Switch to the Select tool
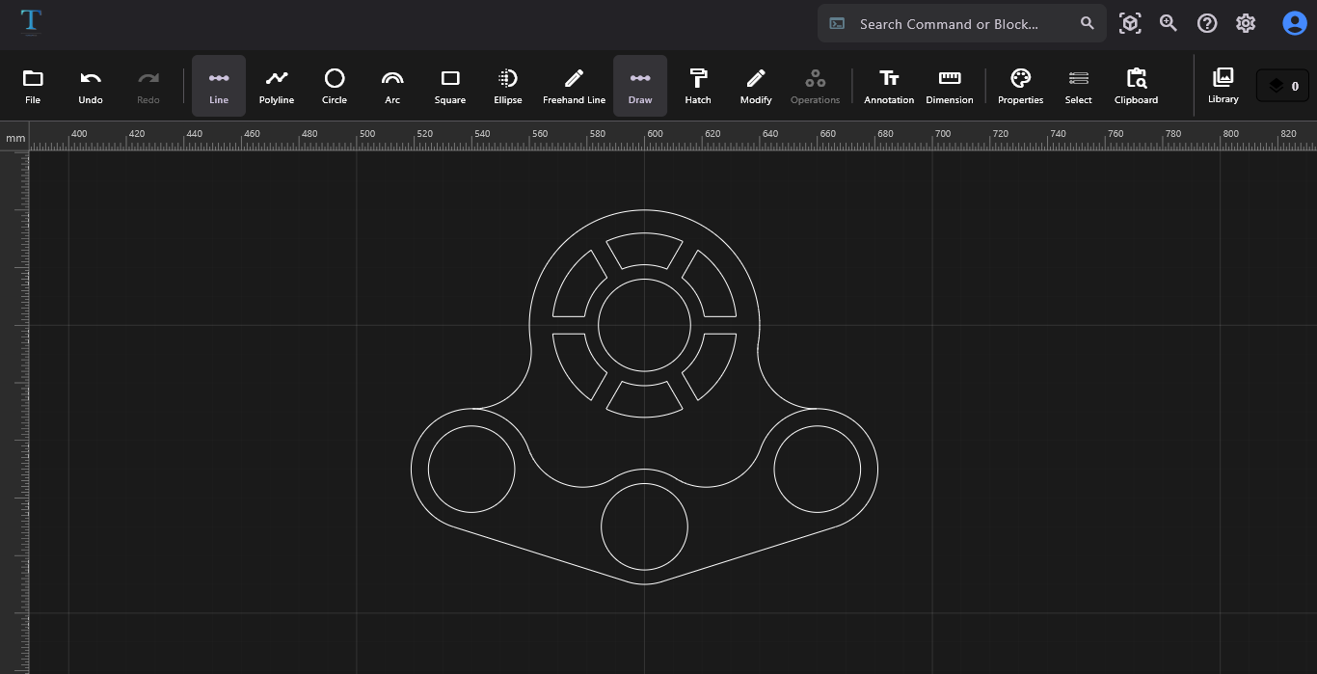 click(1078, 85)
